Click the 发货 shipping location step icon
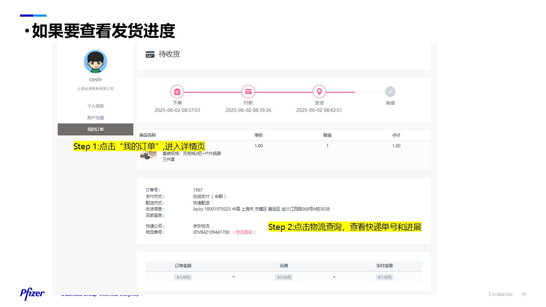546x307 pixels. [x=319, y=92]
